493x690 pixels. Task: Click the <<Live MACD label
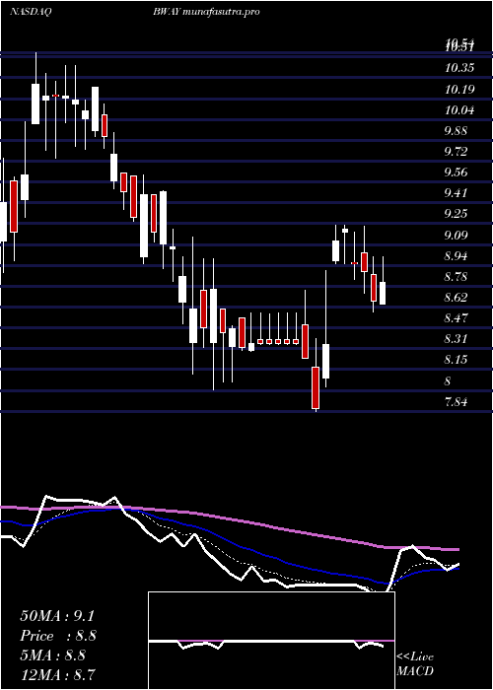click(x=415, y=663)
